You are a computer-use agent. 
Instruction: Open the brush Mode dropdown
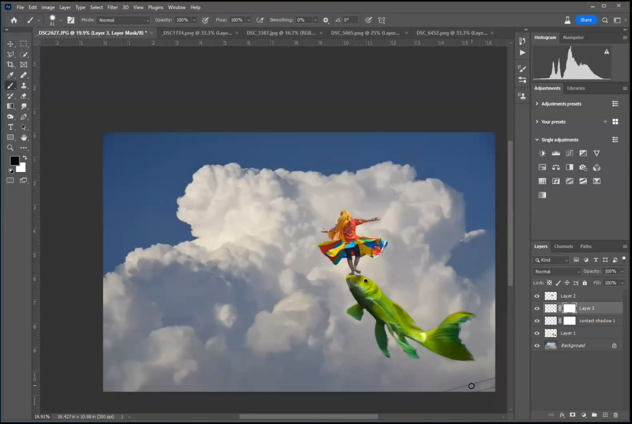click(x=123, y=20)
